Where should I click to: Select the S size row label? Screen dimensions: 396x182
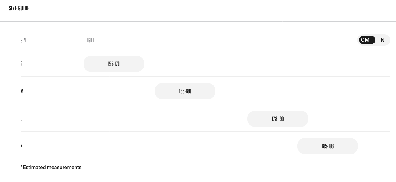21,64
